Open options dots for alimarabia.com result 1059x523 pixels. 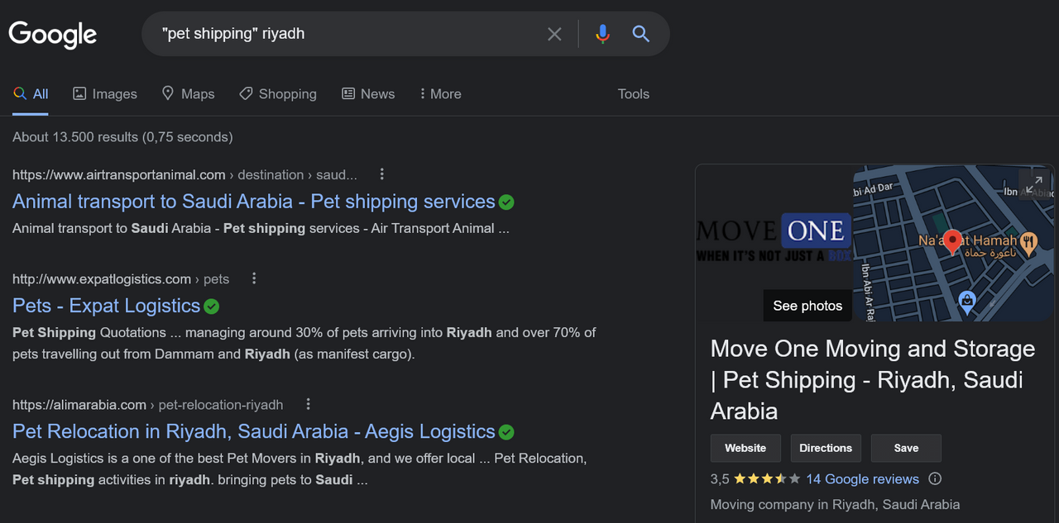308,404
